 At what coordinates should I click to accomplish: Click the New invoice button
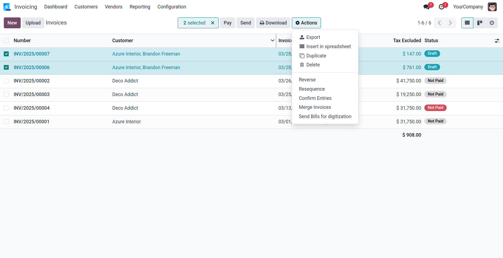(12, 23)
